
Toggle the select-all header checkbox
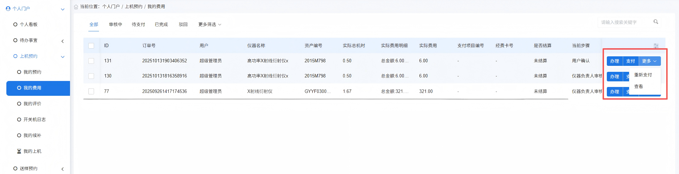pos(91,46)
